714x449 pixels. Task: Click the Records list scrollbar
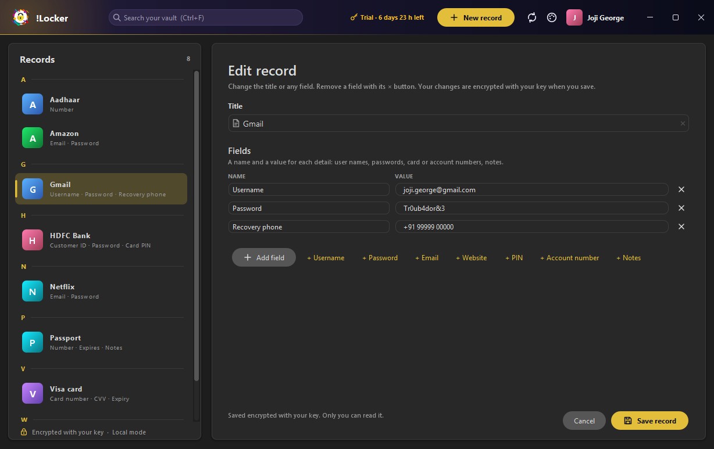click(197, 227)
